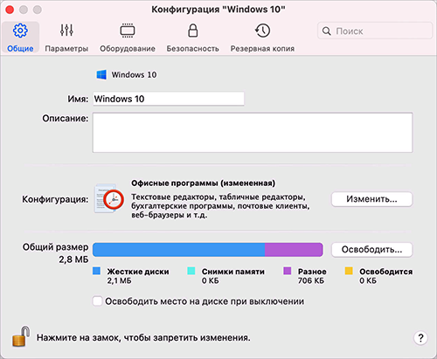
Task: Click the window title Конфигурация "Windows 10"
Action: (218, 10)
